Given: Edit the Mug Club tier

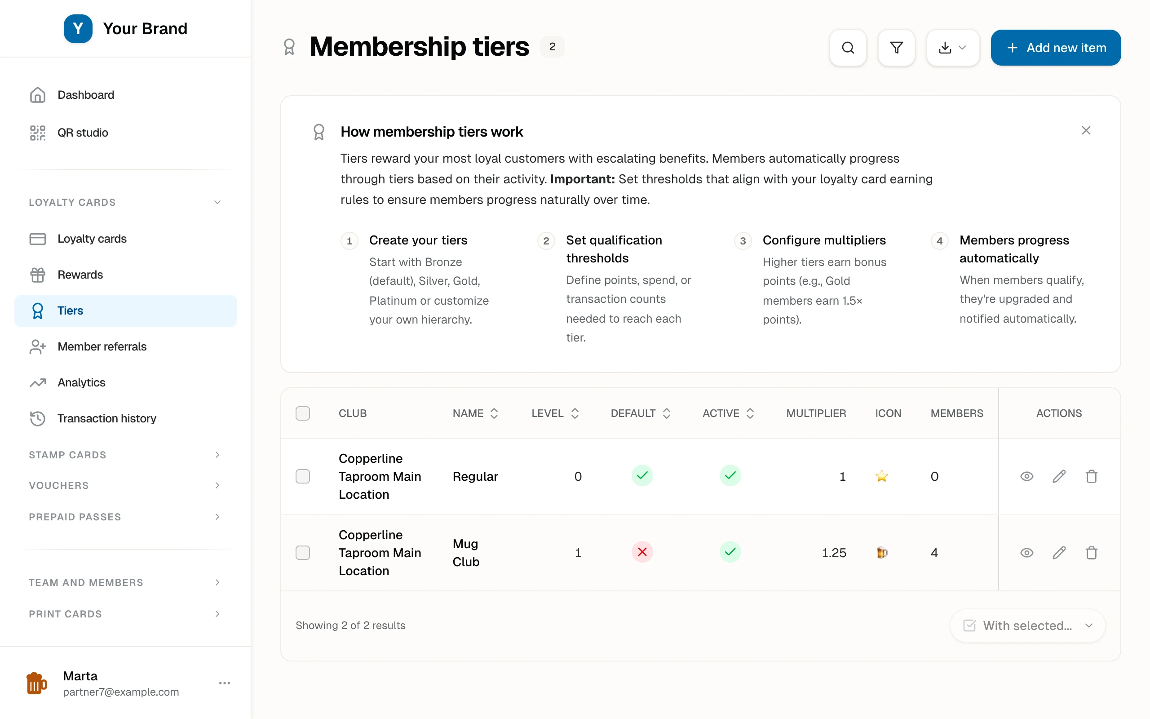Looking at the screenshot, I should click(x=1059, y=553).
